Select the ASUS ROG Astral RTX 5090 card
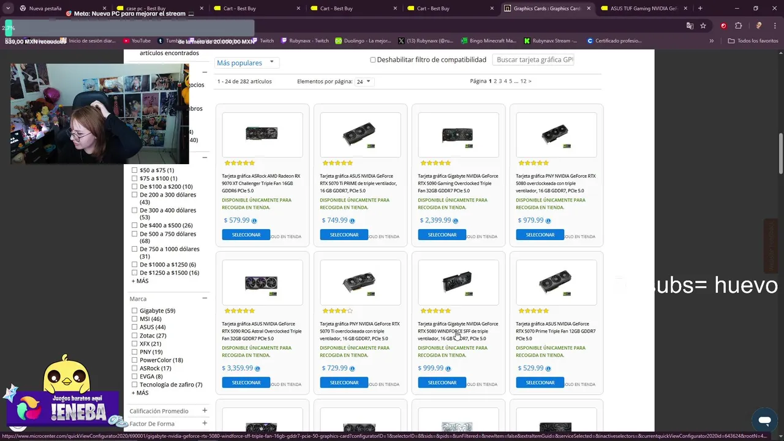The image size is (784, 441). (246, 382)
